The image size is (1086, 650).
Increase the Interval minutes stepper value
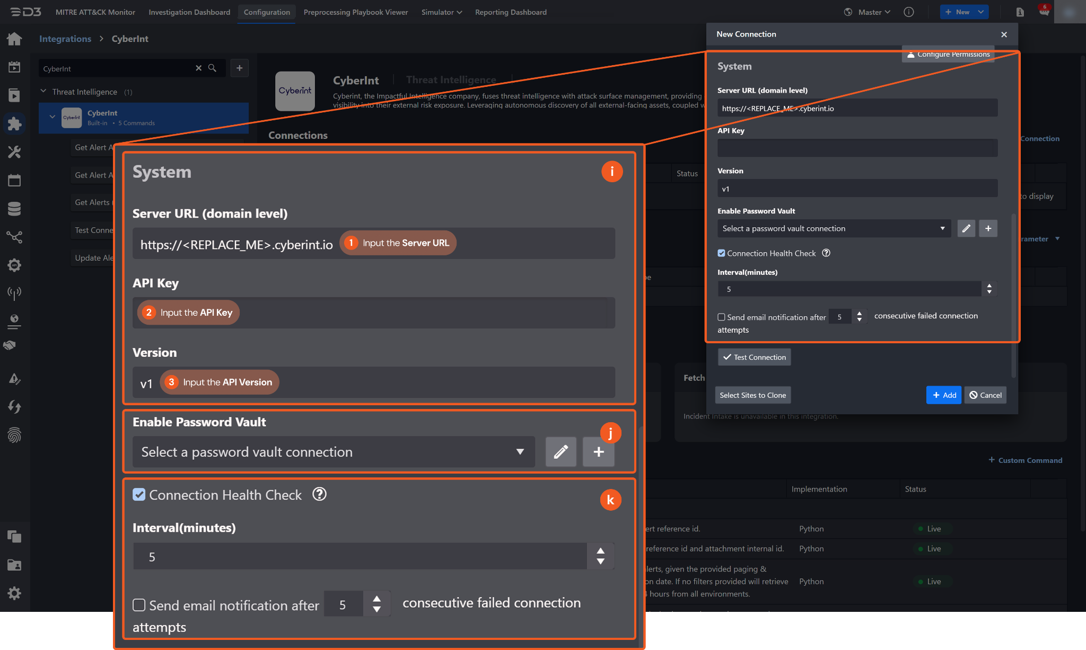point(989,286)
